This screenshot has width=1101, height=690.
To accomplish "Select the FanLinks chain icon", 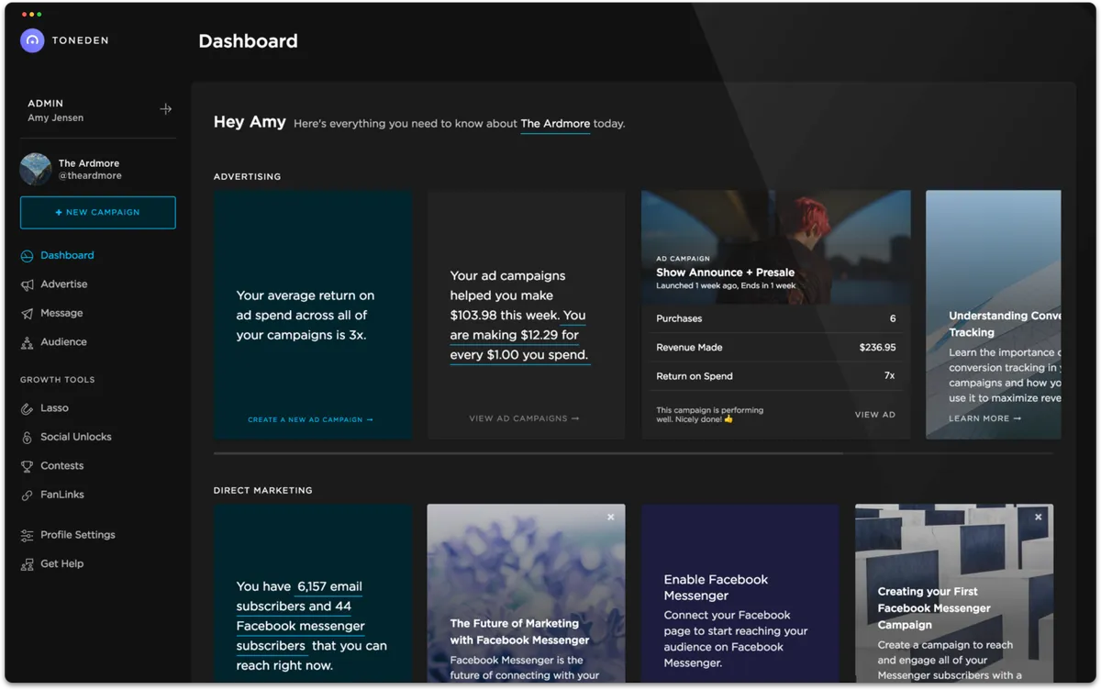I will (31, 495).
